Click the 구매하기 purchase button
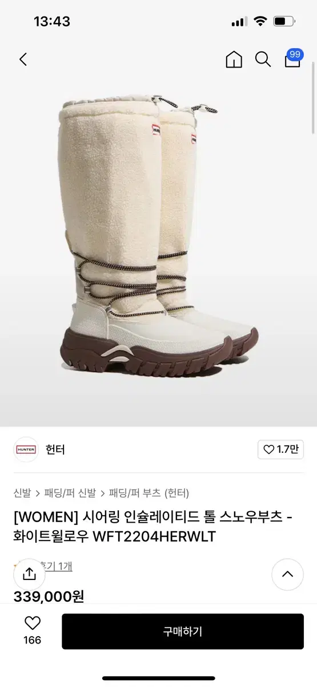Viewport: 317px width, 687px height. [183, 631]
